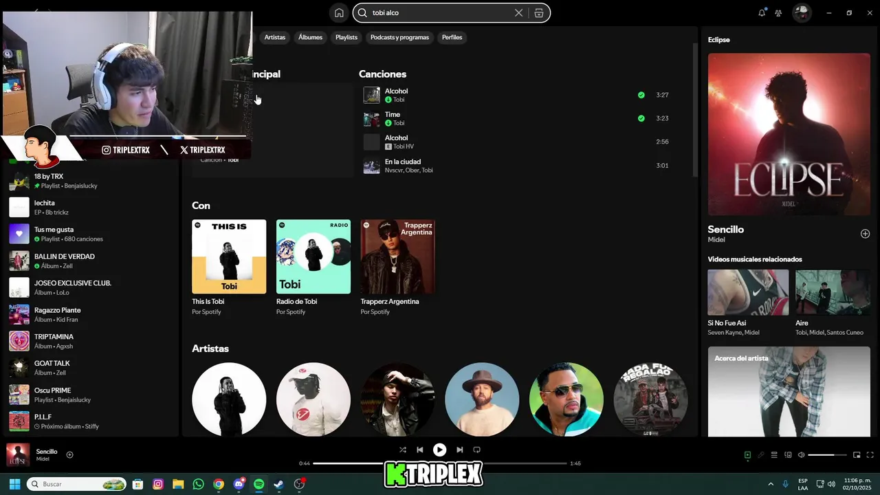Open the notifications bell
This screenshot has height=495, width=880.
[x=762, y=12]
